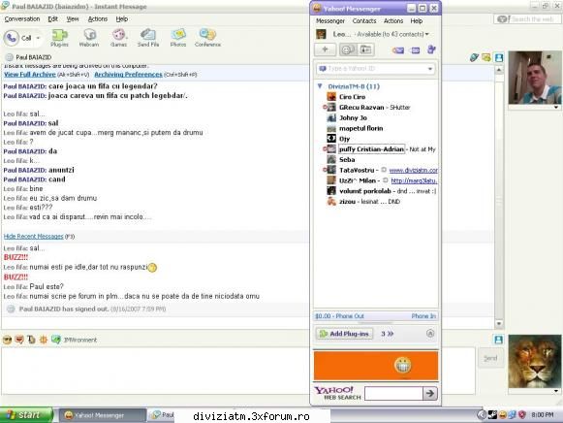Click the message typing area
563x423 pixels.
[238, 371]
